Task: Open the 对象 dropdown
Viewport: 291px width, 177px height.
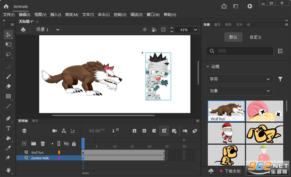Action: tap(240, 91)
